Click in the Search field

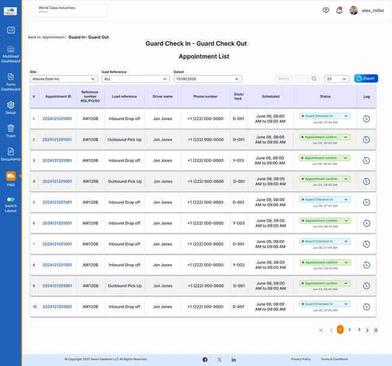point(297,79)
